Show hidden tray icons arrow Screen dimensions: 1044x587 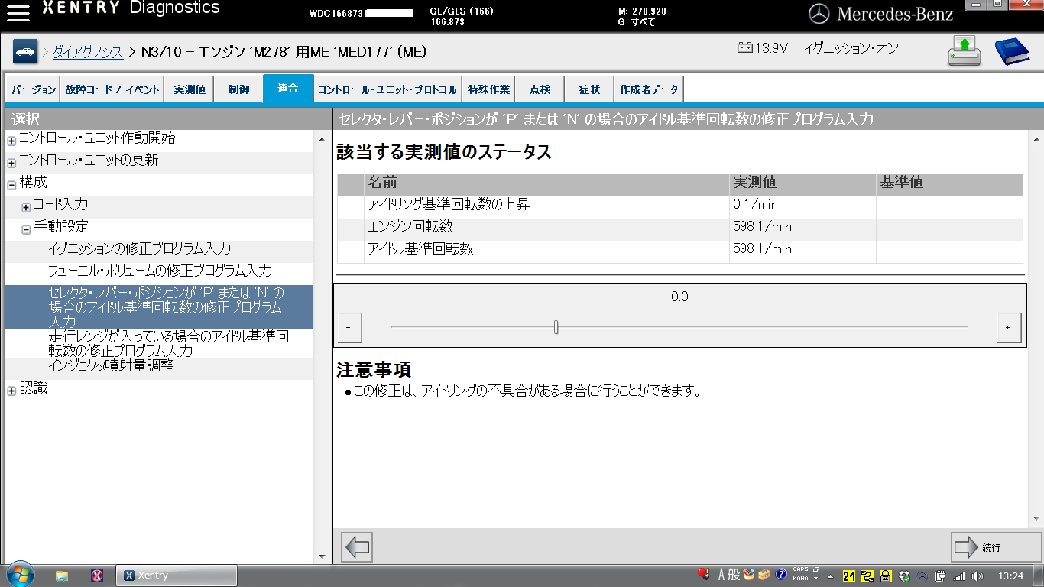pyautogui.click(x=831, y=576)
